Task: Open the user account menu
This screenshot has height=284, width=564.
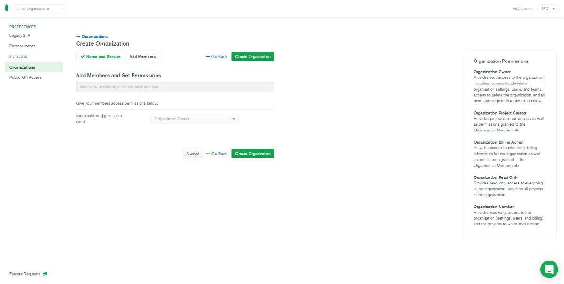Action: [548, 8]
